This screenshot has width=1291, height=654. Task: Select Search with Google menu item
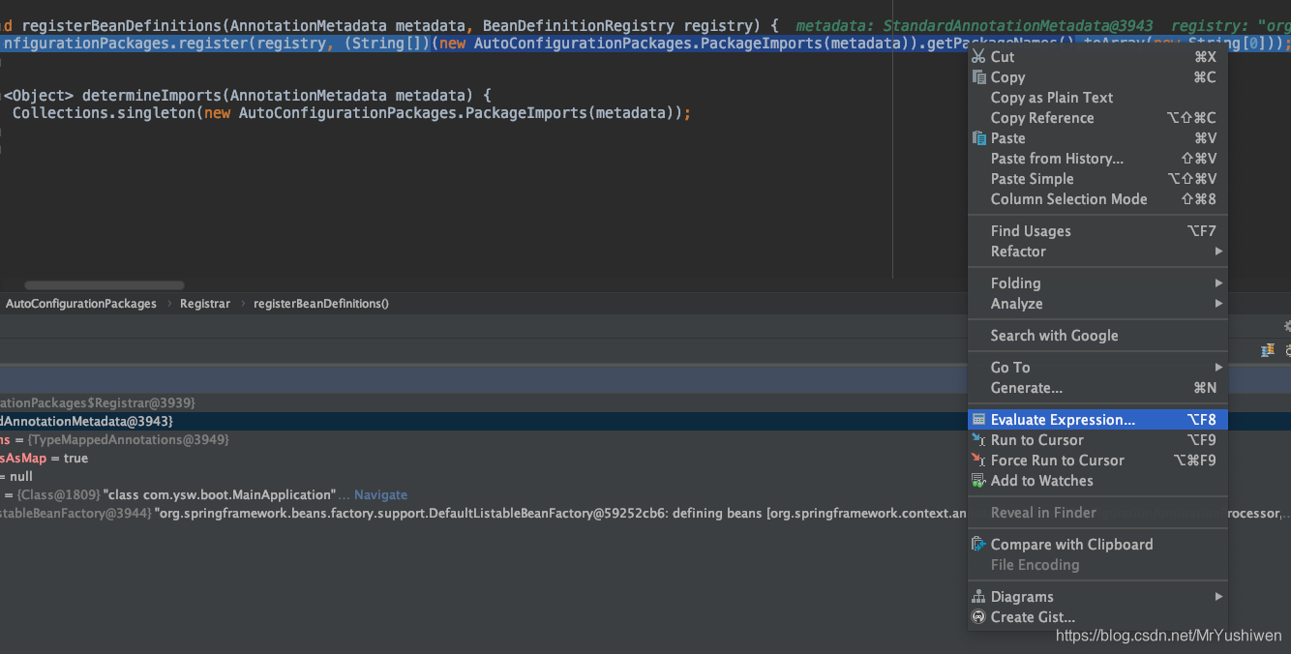1054,336
